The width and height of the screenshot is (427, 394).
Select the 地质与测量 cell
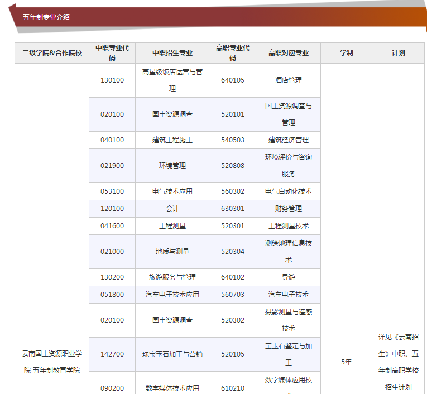172,252
